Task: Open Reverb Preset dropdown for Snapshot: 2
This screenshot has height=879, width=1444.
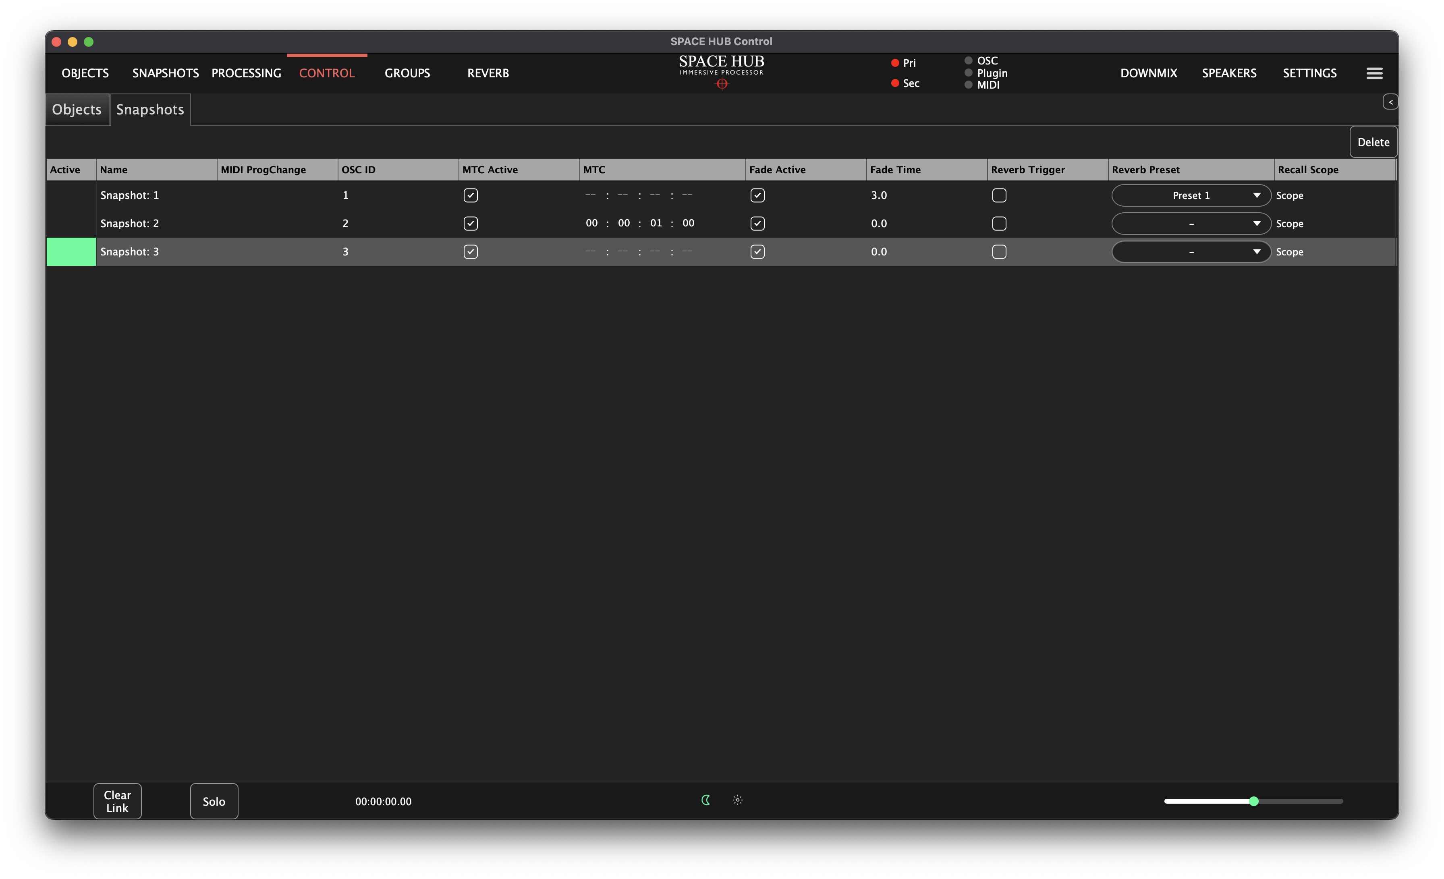Action: coord(1191,223)
